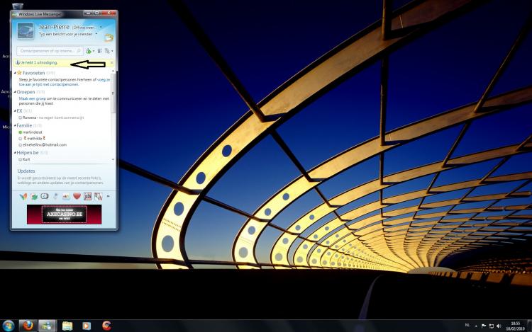This screenshot has width=532, height=332.
Task: Click Jean-Pierre's profile display picture
Action: click(x=26, y=30)
